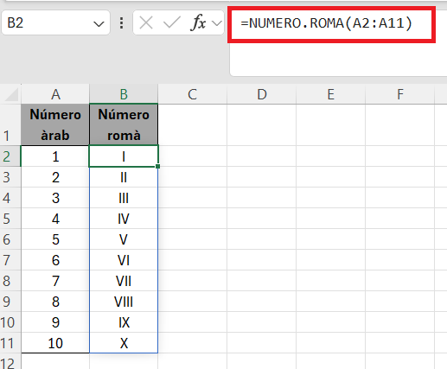Viewport: 447px width, 369px height.
Task: Select cell A10 containing 9
Action: [55, 322]
